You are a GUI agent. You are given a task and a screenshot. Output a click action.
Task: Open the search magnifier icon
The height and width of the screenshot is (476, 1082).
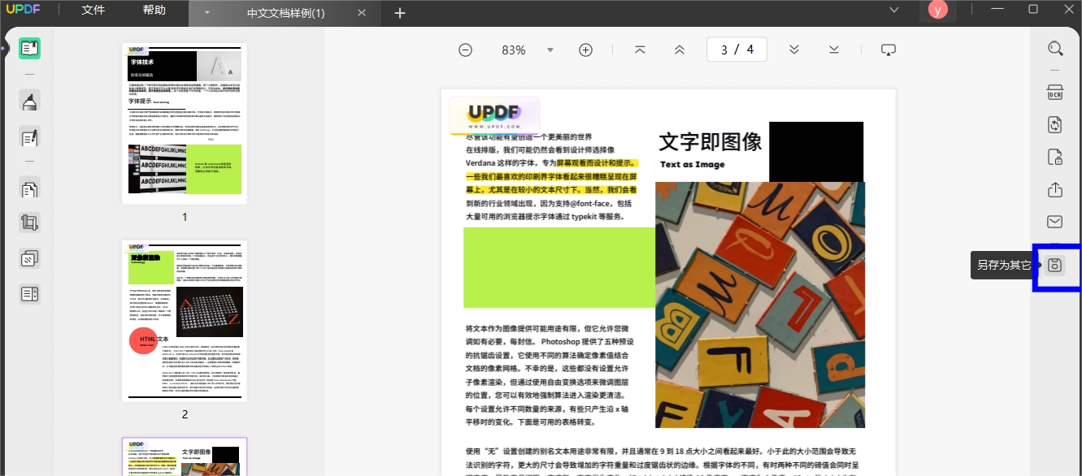(x=1055, y=49)
